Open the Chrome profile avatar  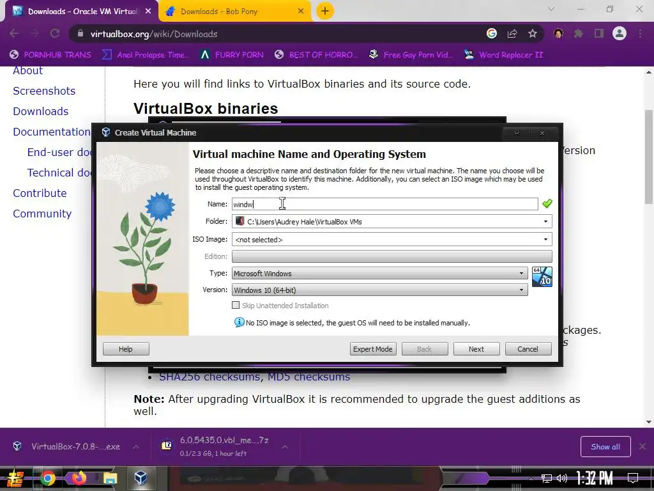[620, 33]
